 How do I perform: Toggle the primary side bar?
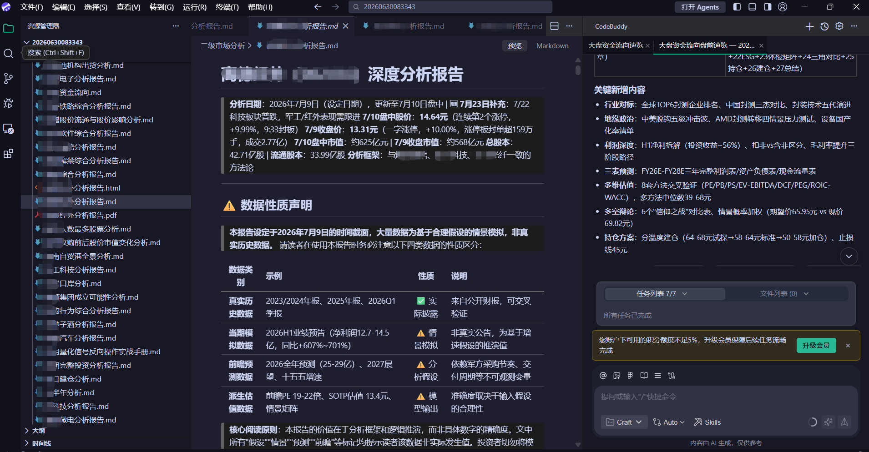coord(737,7)
